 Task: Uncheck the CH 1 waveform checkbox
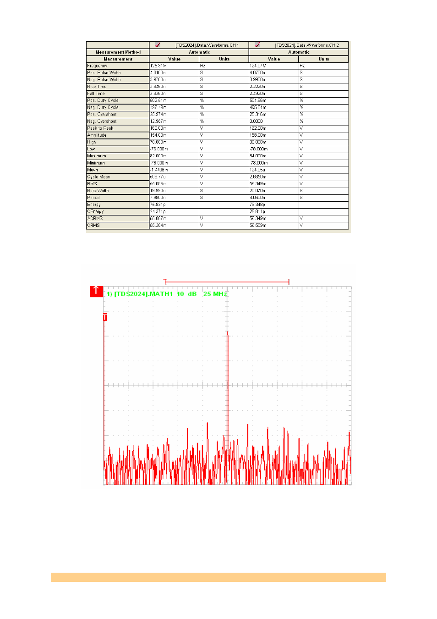pyautogui.click(x=158, y=45)
